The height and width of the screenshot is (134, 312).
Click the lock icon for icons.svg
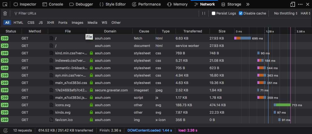[x=91, y=105]
